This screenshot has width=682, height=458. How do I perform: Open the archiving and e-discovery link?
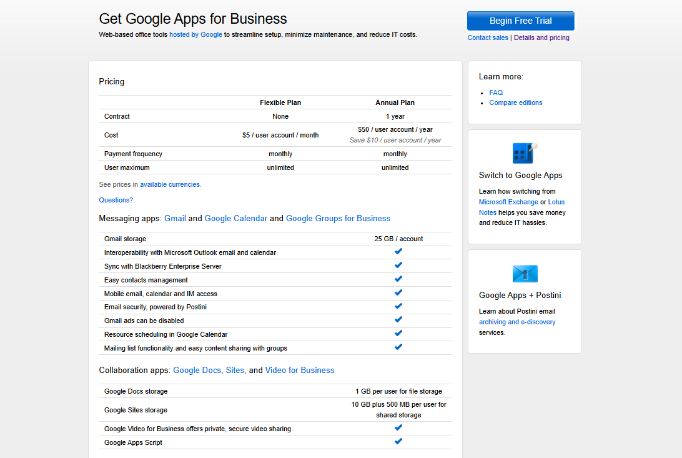(x=517, y=322)
